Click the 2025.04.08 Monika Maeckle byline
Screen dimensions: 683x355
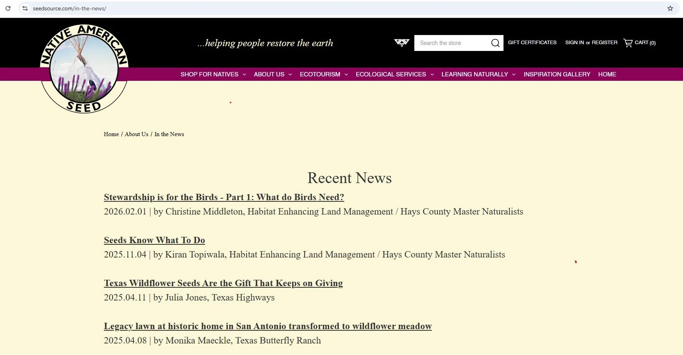click(212, 341)
